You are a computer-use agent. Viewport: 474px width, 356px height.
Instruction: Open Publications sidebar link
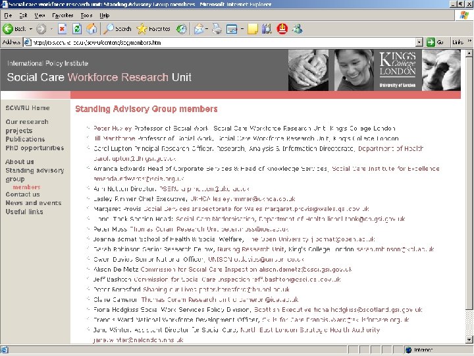25,139
